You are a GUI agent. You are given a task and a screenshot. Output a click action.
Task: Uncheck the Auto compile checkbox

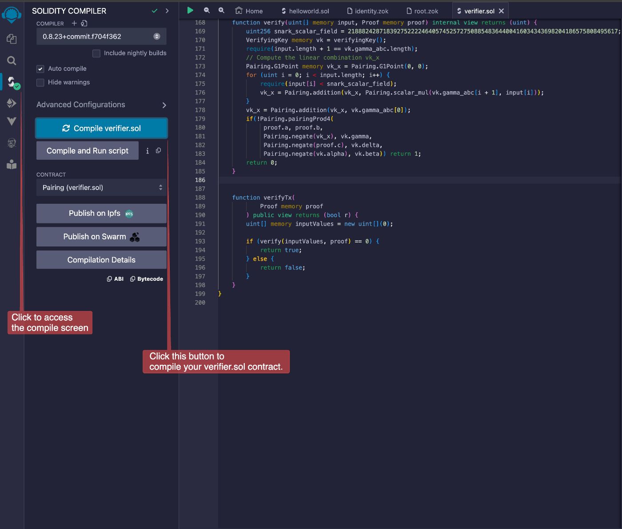[x=40, y=69]
